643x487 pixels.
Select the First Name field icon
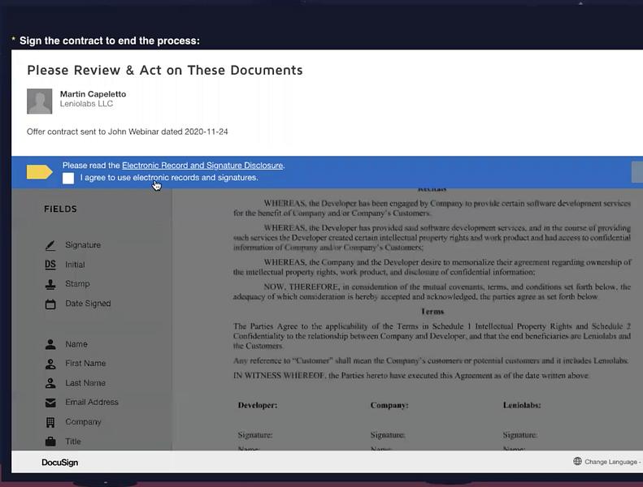[x=50, y=364]
